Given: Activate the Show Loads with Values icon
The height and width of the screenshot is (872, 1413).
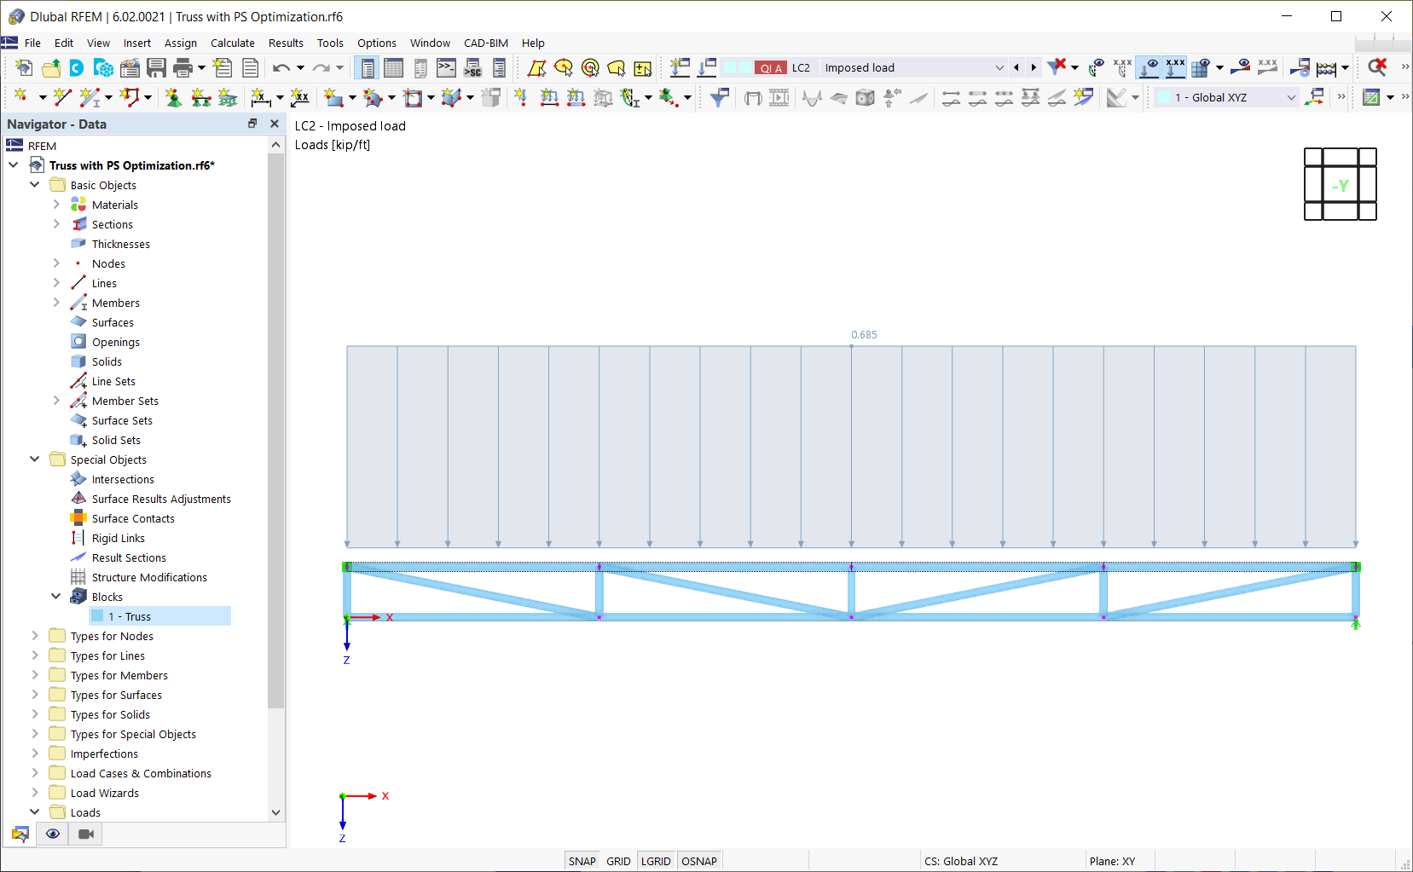Looking at the screenshot, I should coord(1175,67).
